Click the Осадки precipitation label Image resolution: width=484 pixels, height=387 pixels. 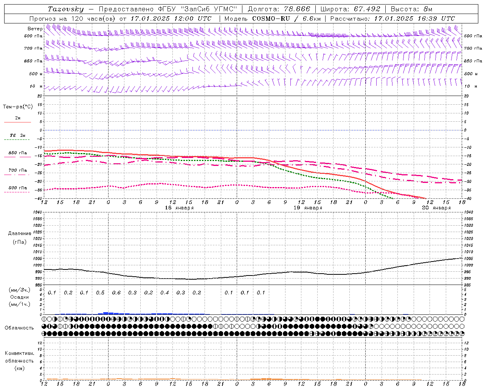coord(20,297)
